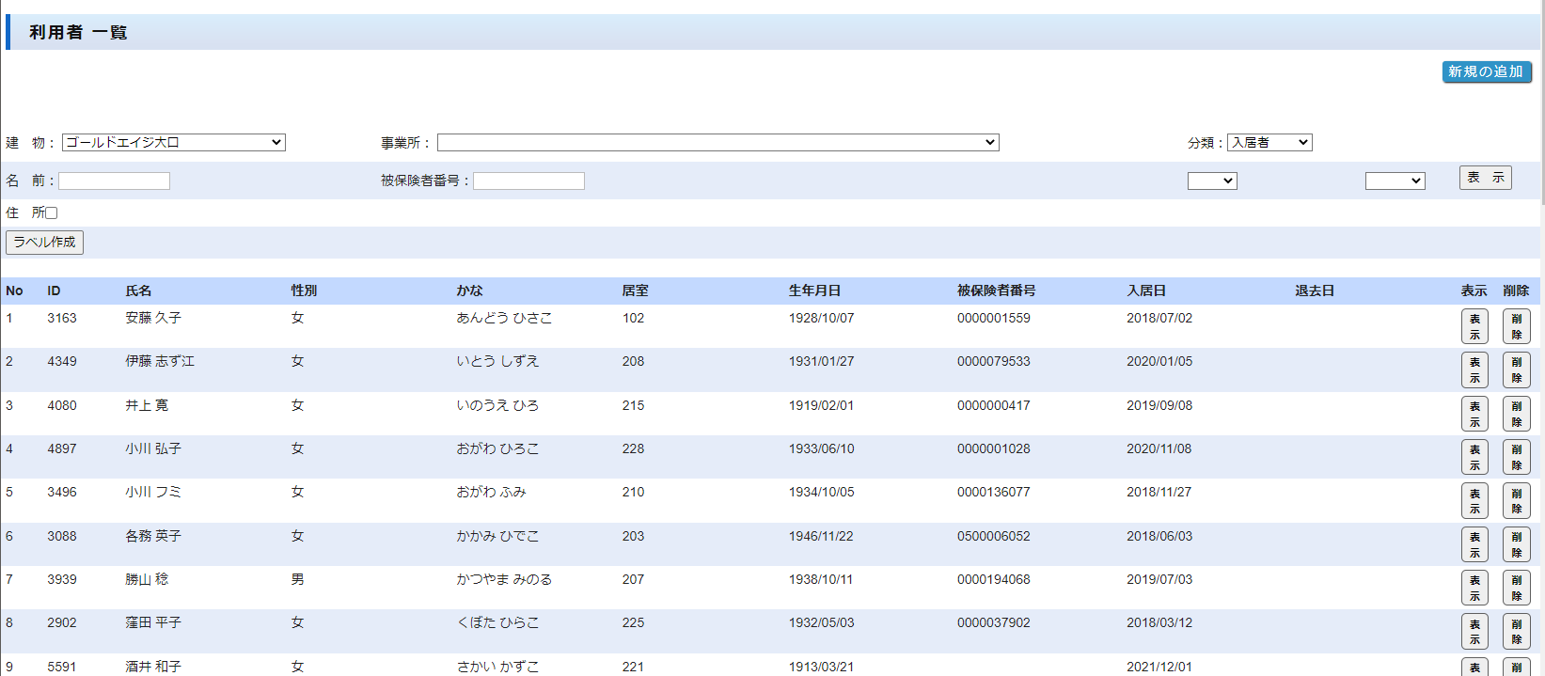1545x676 pixels.
Task: Click 新規の追加 button
Action: pos(1486,71)
